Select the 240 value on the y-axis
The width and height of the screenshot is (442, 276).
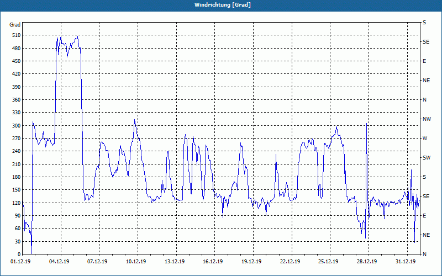[x=17, y=151]
